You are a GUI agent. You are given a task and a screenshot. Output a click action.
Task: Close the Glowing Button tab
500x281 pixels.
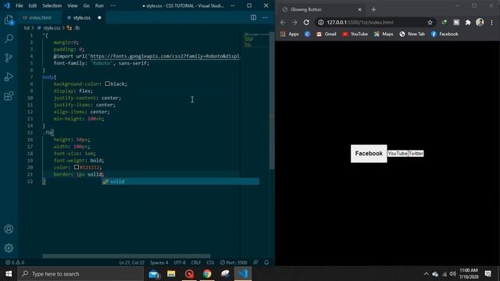click(359, 9)
